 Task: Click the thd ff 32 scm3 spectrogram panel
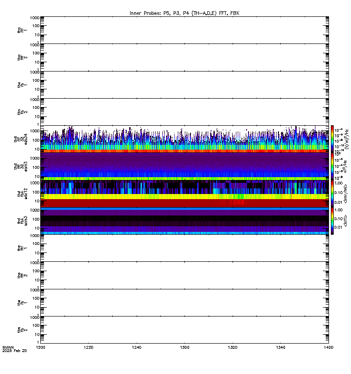[x=184, y=166]
